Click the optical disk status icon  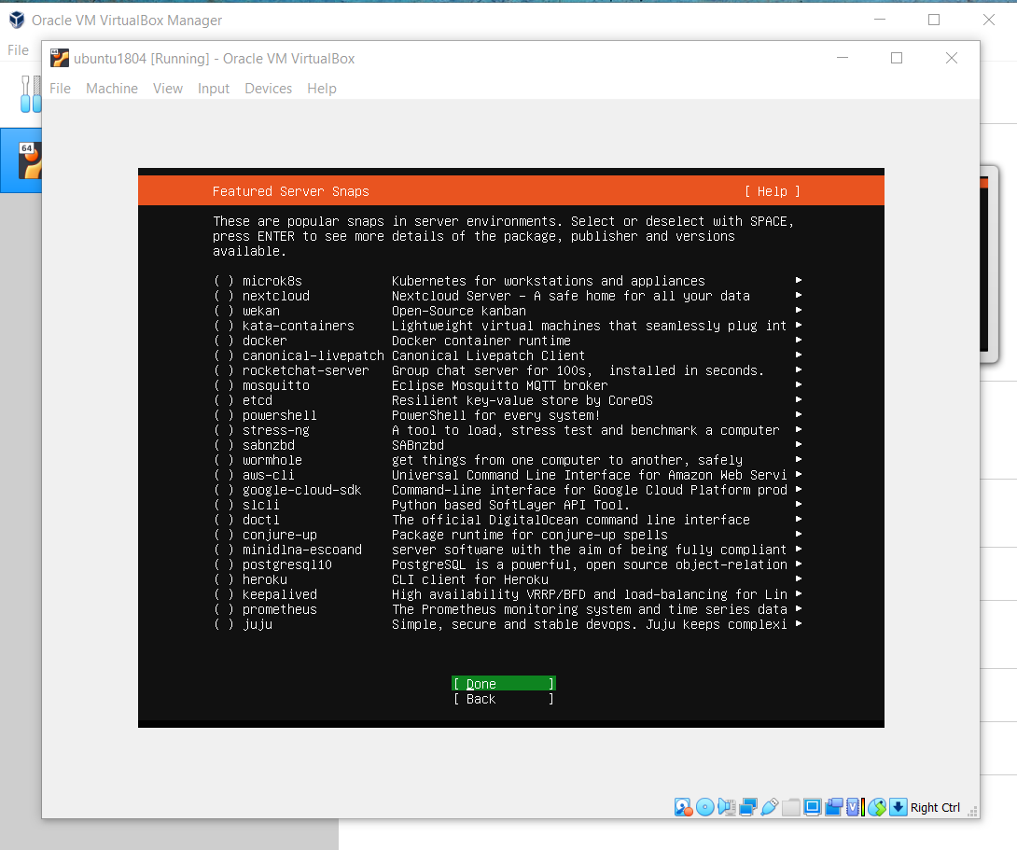(x=705, y=807)
